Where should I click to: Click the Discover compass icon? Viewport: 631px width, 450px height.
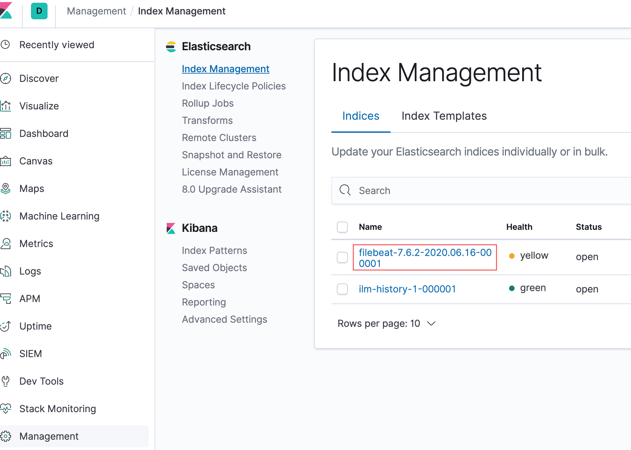[x=6, y=78]
